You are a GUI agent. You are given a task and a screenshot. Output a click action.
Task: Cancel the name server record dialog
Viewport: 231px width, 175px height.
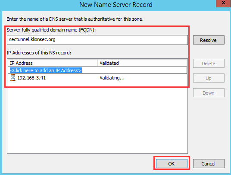click(209, 163)
